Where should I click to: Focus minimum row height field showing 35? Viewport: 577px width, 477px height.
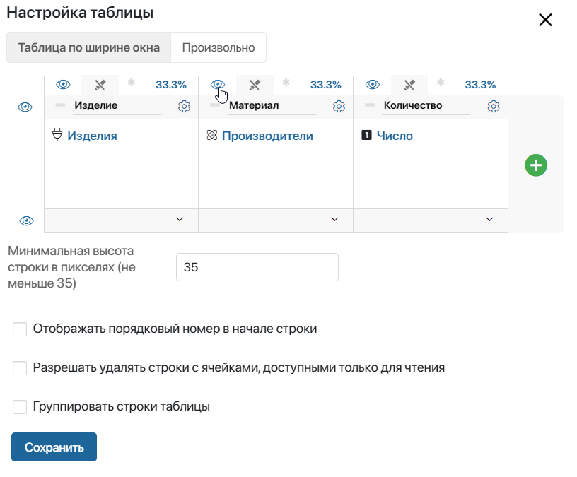click(x=257, y=267)
